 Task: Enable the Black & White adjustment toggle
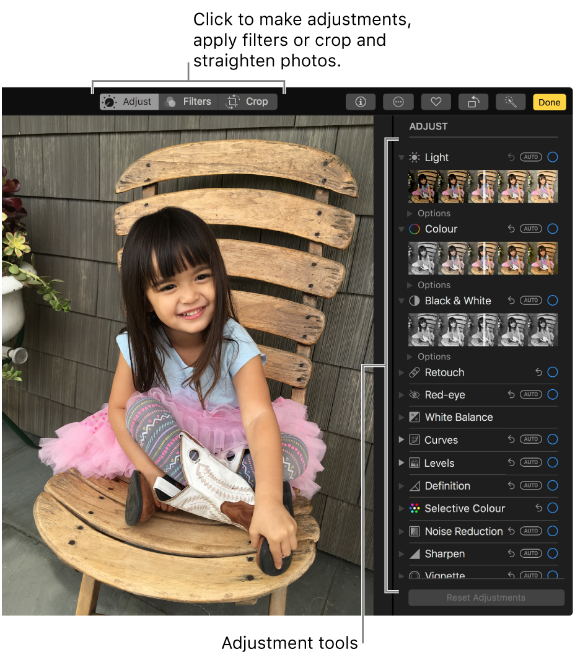coord(552,300)
